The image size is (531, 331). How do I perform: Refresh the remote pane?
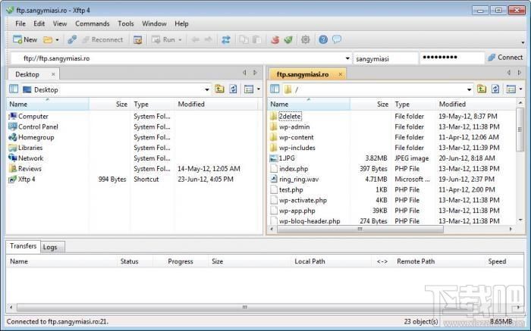click(495, 89)
